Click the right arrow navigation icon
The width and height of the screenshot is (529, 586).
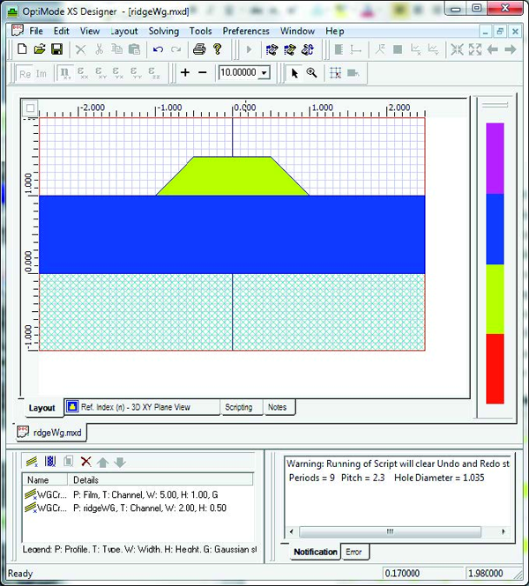pos(510,49)
